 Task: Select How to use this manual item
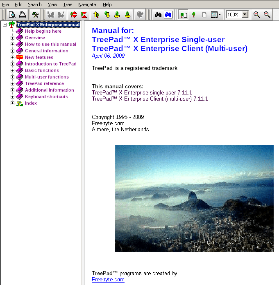50,44
